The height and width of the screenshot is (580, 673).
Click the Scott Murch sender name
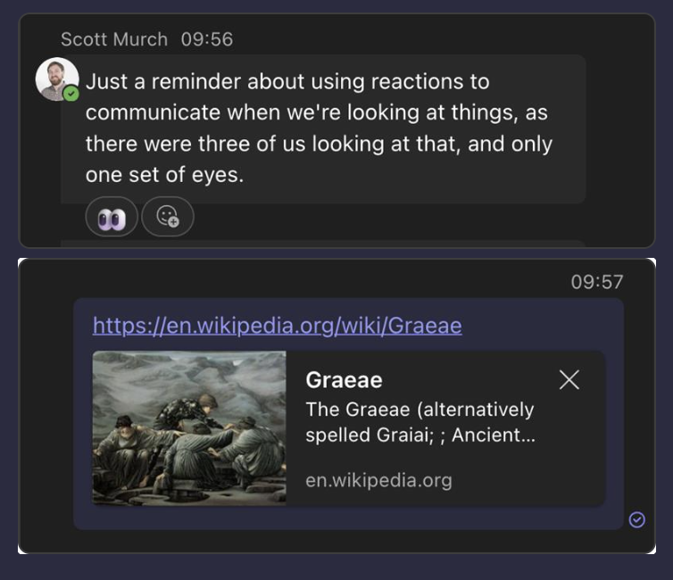pyautogui.click(x=113, y=39)
